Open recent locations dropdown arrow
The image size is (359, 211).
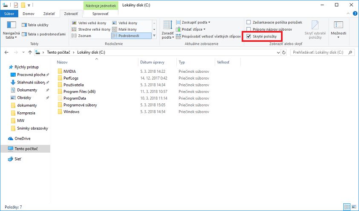pos(23,52)
